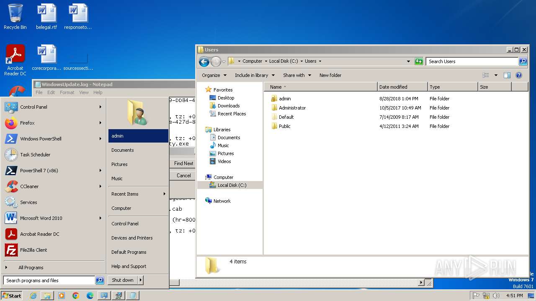Expand All Programs in Start menu
Image resolution: width=536 pixels, height=301 pixels.
[x=53, y=268]
